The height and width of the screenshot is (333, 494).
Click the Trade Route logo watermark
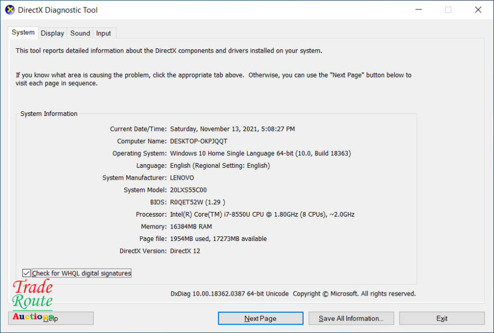(32, 294)
